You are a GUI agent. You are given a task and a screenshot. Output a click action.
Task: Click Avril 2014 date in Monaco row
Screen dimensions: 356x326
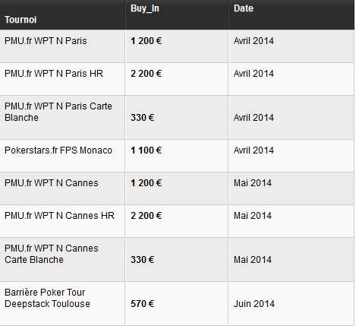(254, 150)
